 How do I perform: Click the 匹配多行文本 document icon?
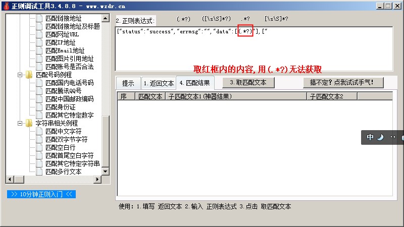pyautogui.click(x=39, y=172)
